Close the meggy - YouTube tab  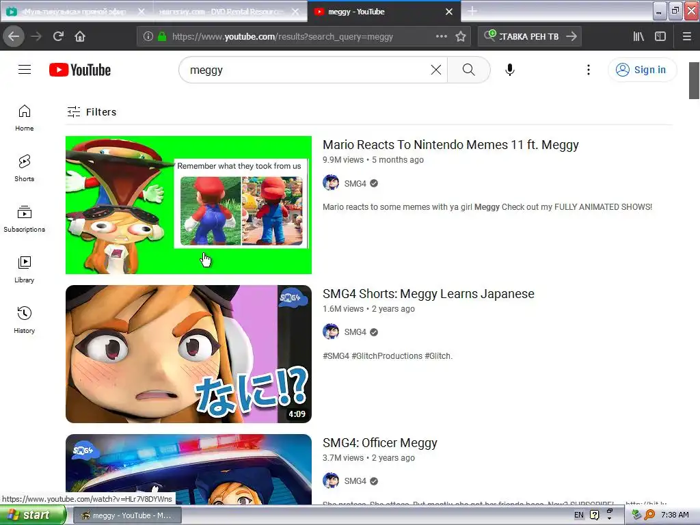(449, 12)
